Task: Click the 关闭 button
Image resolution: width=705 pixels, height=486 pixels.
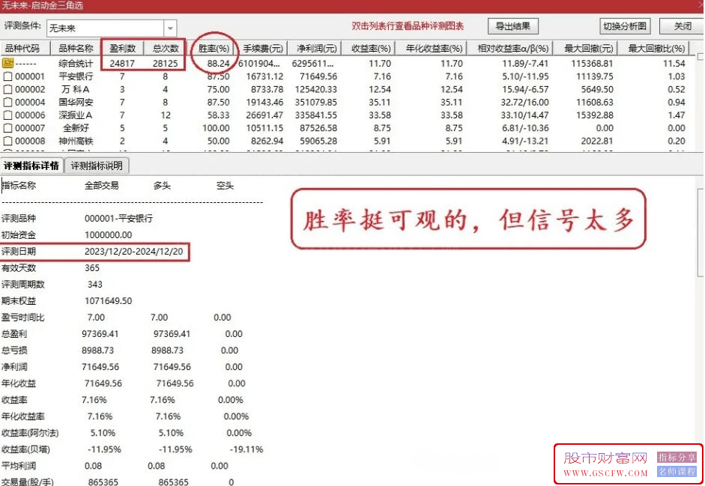Action: coord(682,26)
